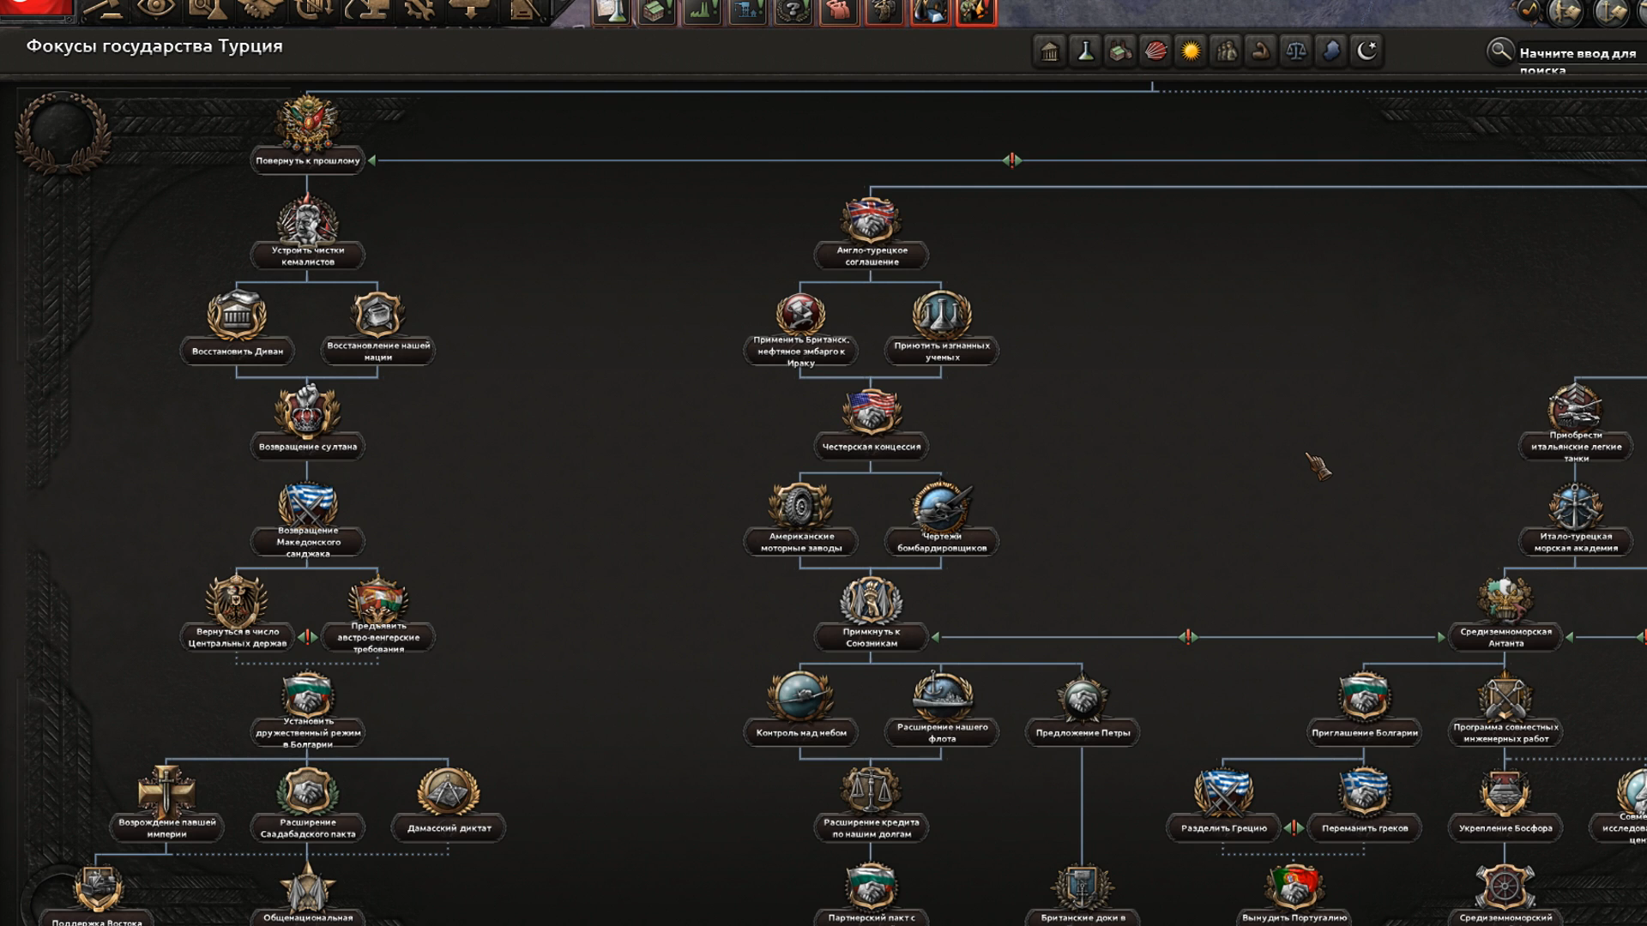Select the Вынудить Португалию focus icon
Image resolution: width=1647 pixels, height=926 pixels.
pos(1294,885)
